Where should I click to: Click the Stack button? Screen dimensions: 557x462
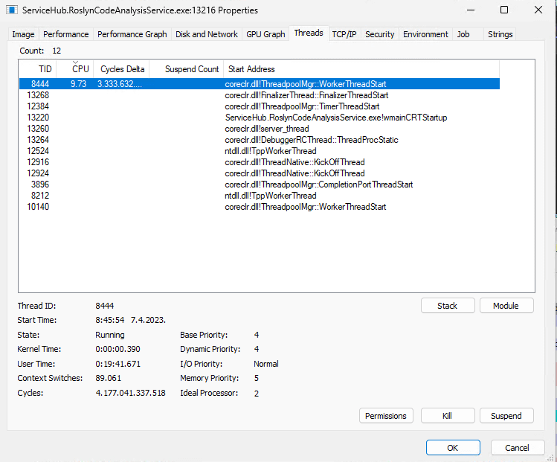click(x=447, y=306)
